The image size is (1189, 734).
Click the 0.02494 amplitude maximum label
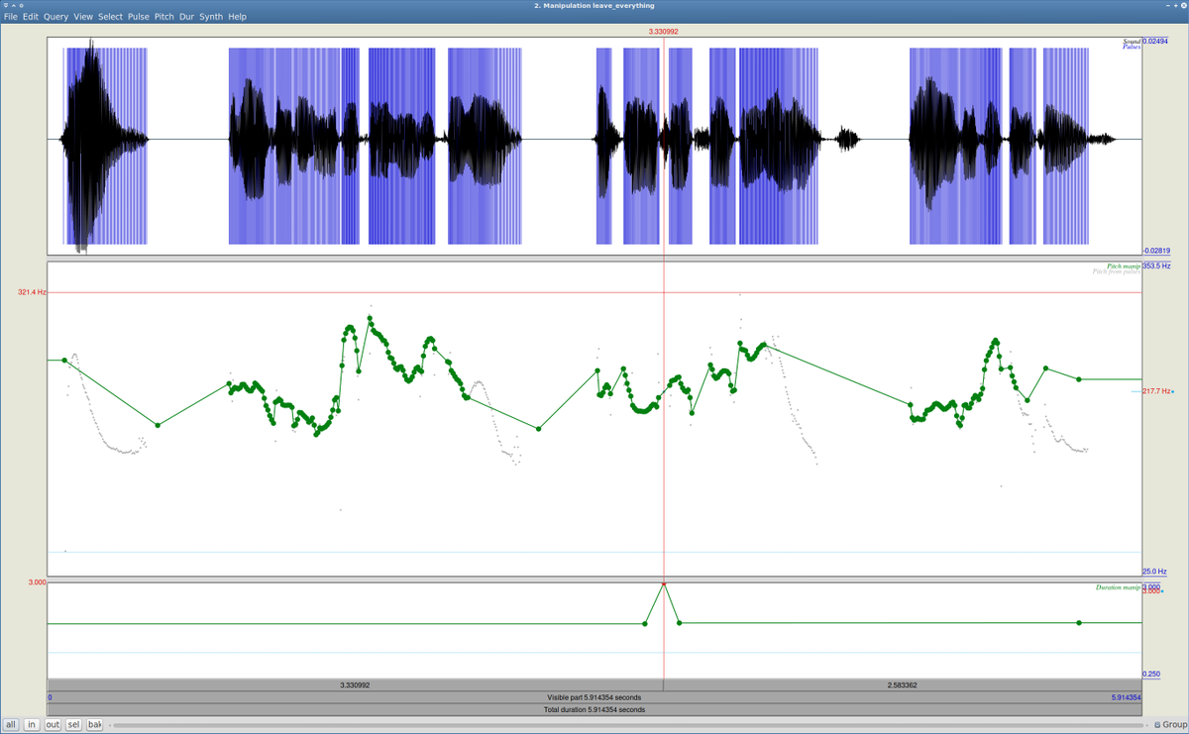pyautogui.click(x=1155, y=41)
